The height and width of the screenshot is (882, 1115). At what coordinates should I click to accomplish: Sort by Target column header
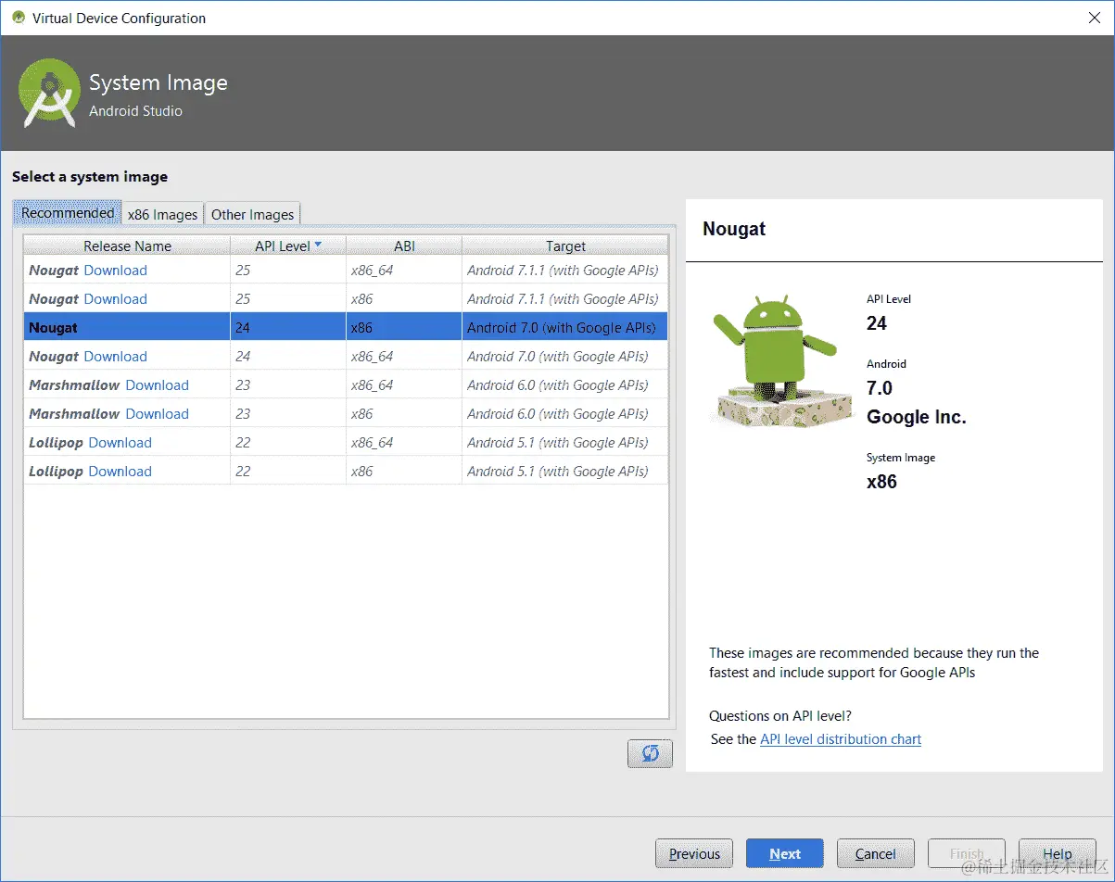565,246
